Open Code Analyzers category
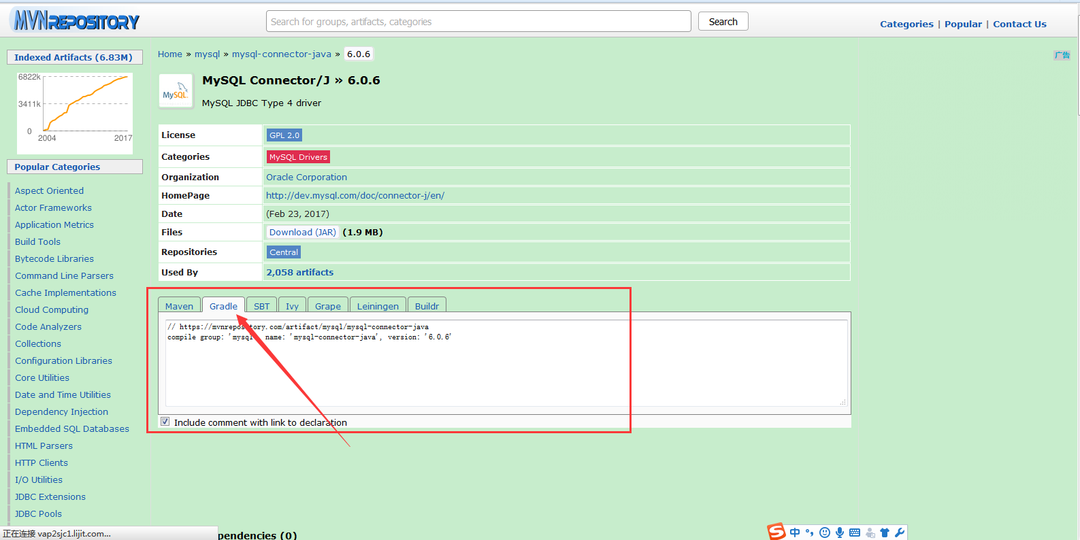Screen dimensions: 1080x540 pos(48,326)
